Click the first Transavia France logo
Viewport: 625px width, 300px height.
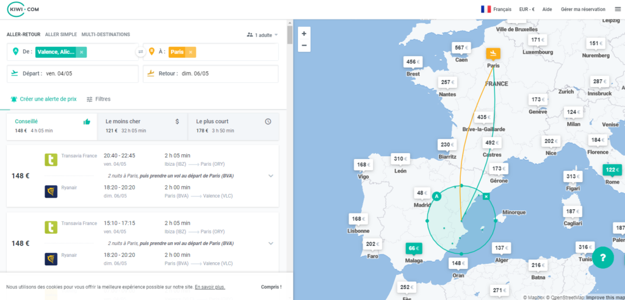pos(51,160)
